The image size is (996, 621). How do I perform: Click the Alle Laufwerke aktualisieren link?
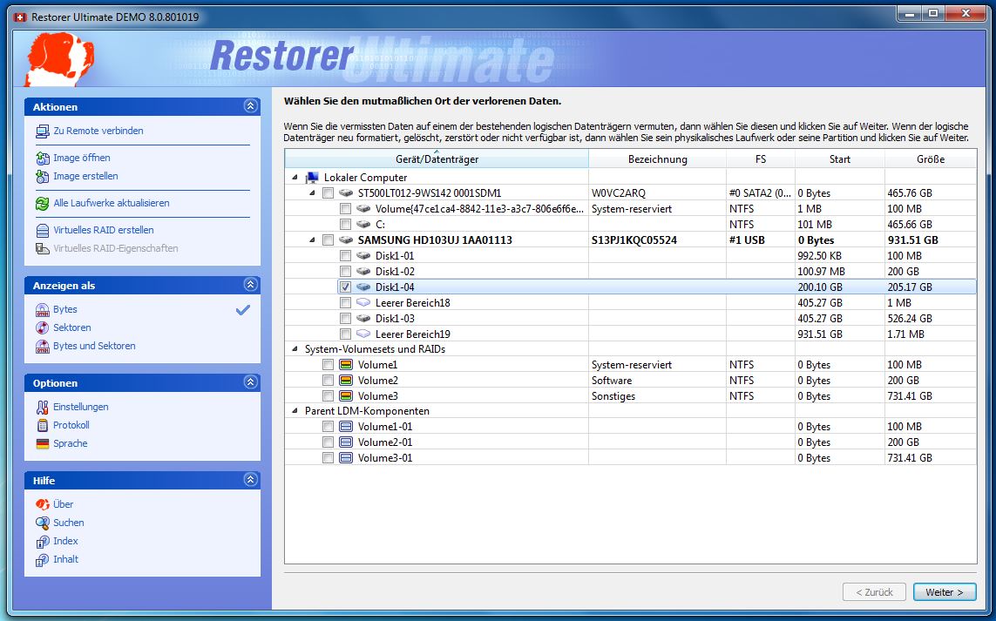point(112,203)
